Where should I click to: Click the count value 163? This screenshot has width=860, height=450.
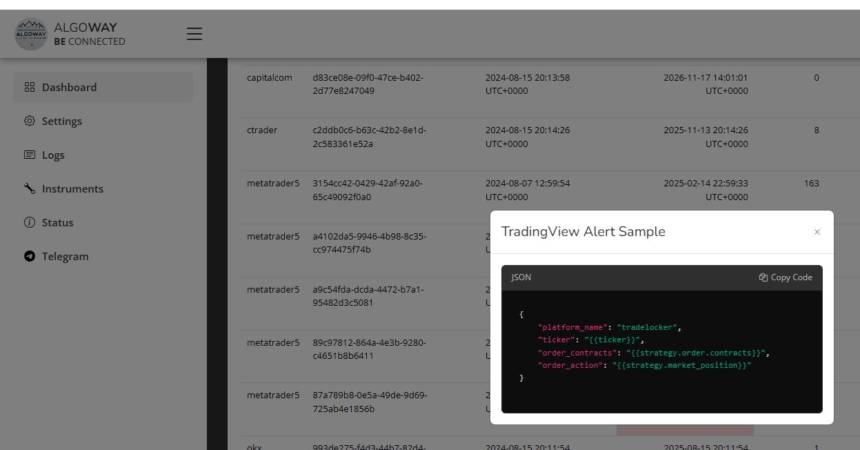click(x=812, y=184)
